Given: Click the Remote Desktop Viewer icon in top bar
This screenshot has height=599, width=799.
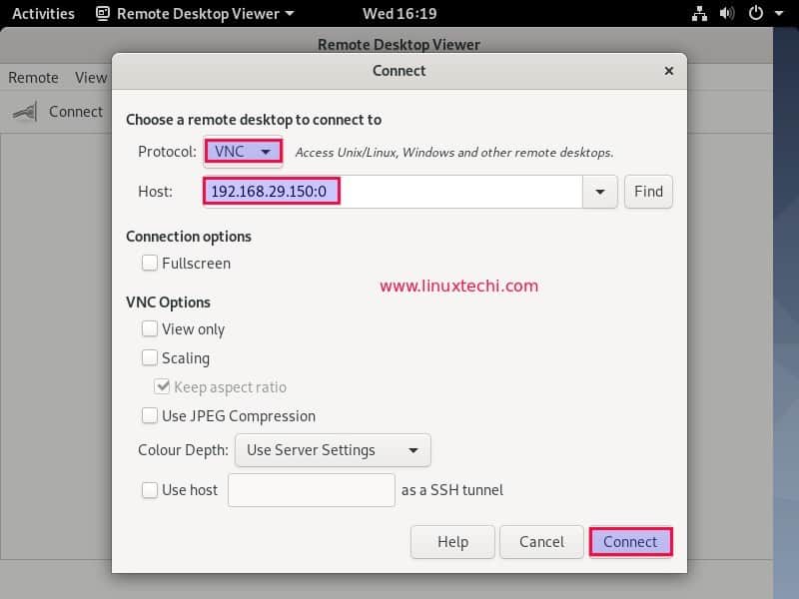Looking at the screenshot, I should tap(103, 13).
